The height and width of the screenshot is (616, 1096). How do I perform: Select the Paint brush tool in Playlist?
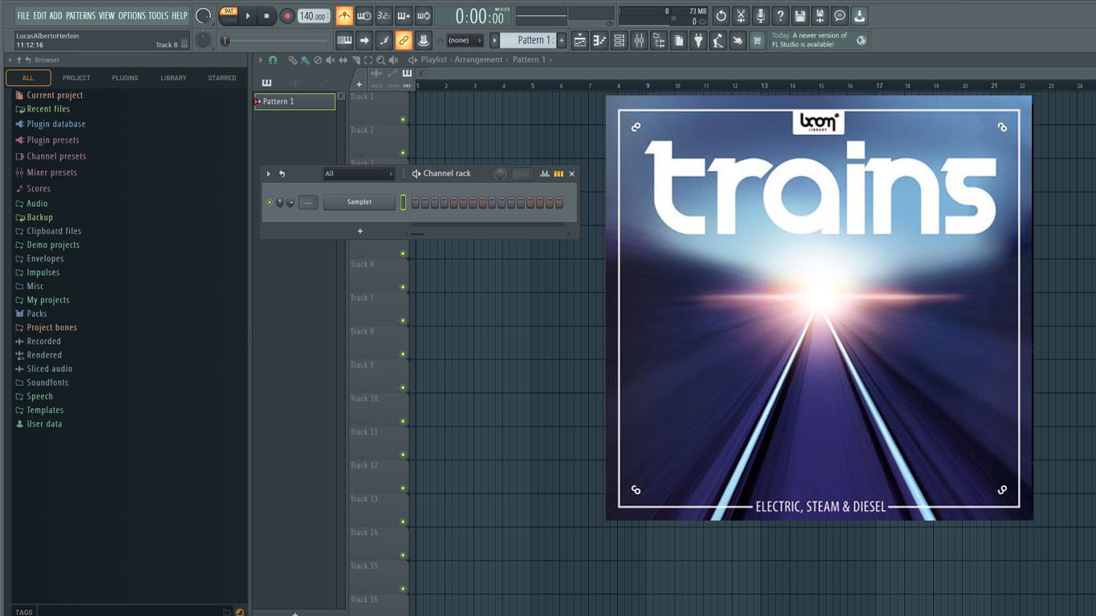(305, 60)
